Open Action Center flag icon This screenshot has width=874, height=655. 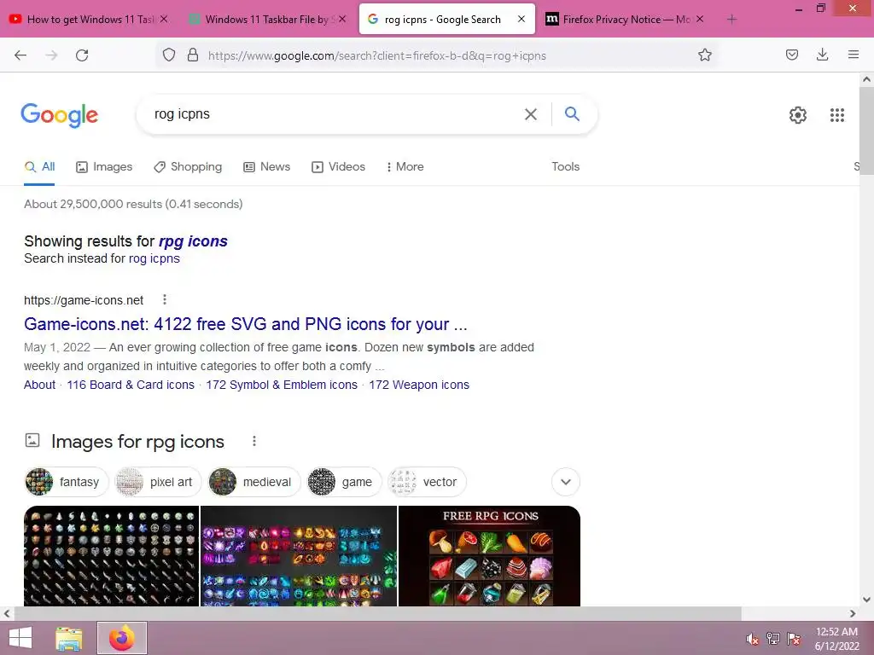coord(794,639)
